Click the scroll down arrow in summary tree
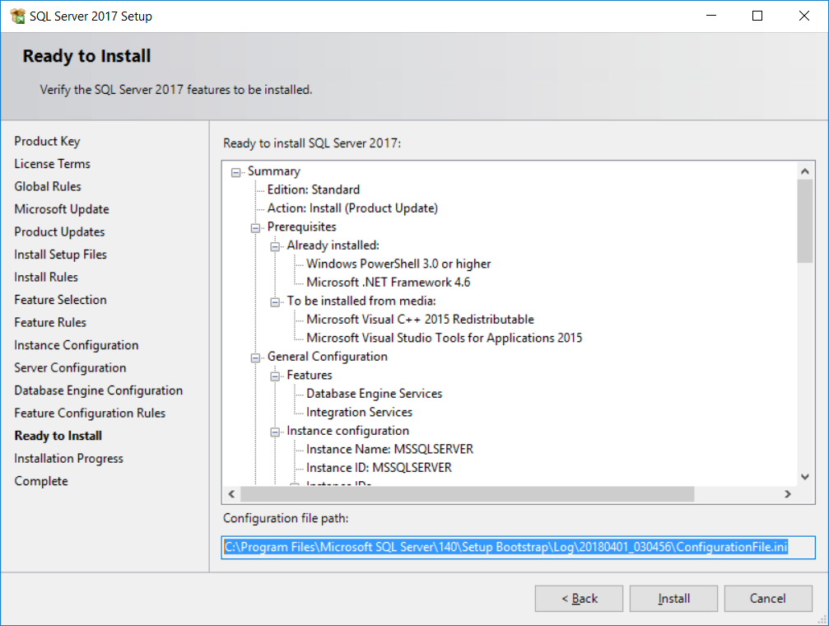Screen dimensions: 829x626 pos(804,477)
